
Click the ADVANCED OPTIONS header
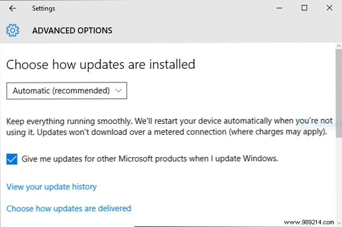tap(72, 30)
